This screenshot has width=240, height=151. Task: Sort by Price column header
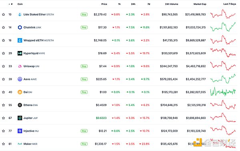point(104,4)
